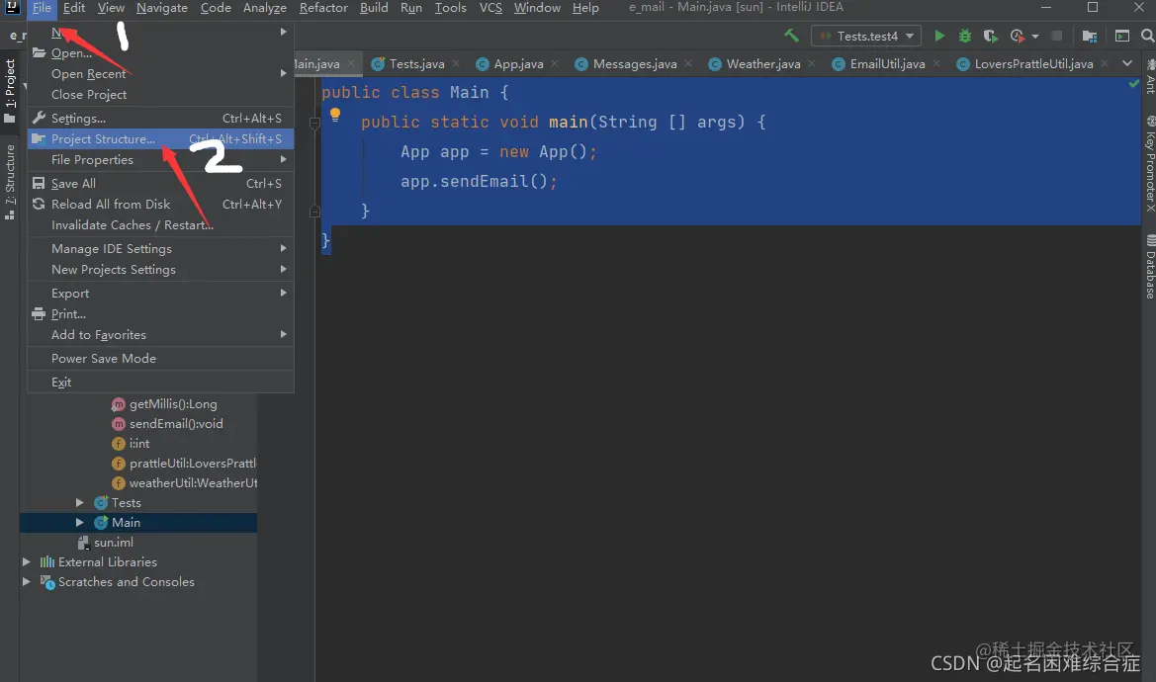Open the Structure tool window stripe
The width and height of the screenshot is (1156, 682).
pos(10,183)
